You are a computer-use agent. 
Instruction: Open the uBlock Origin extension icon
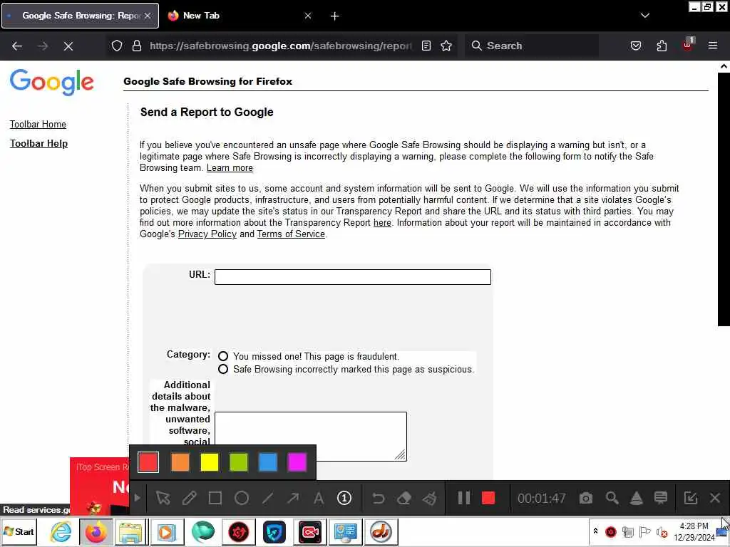click(x=688, y=45)
